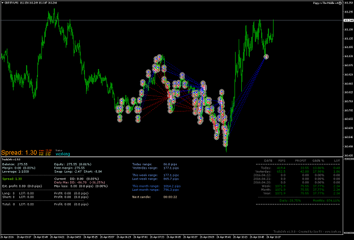Click the Current DD: 0.00 line

(76, 179)
